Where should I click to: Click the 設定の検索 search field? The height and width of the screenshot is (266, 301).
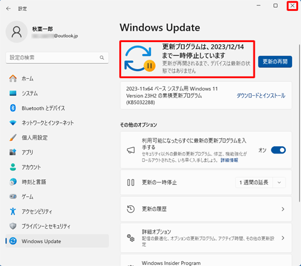57,58
